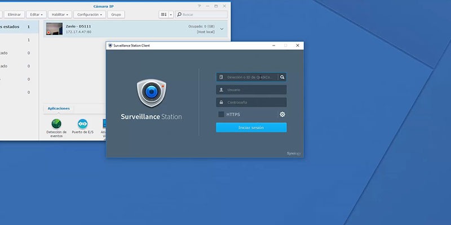Minimize the Cámara IP window
This screenshot has height=225, width=451.
pyautogui.click(x=207, y=6)
